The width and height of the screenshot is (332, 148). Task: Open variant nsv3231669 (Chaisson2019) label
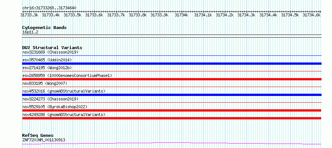[x=50, y=52]
